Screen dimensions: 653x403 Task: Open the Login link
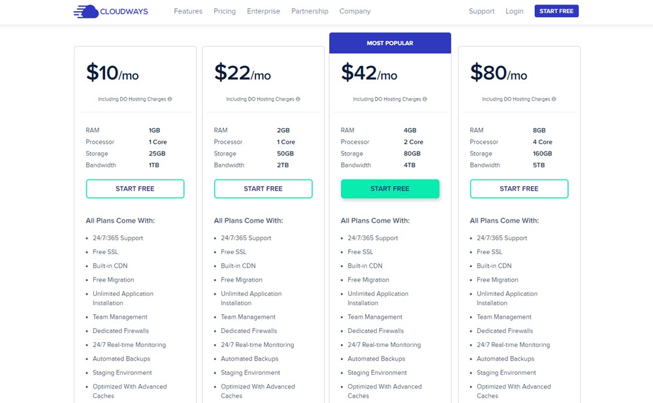point(515,11)
